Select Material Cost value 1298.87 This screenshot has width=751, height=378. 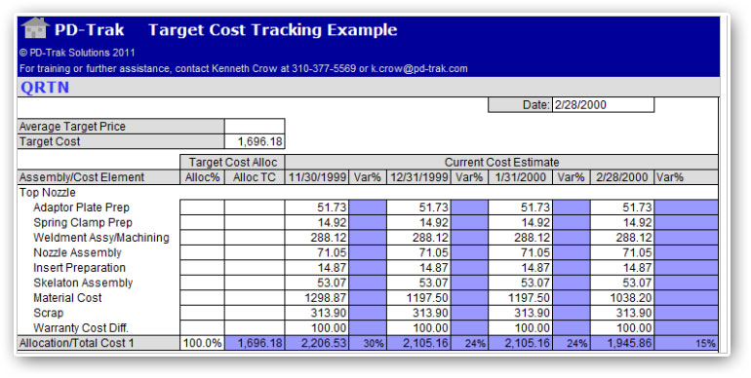pyautogui.click(x=317, y=298)
